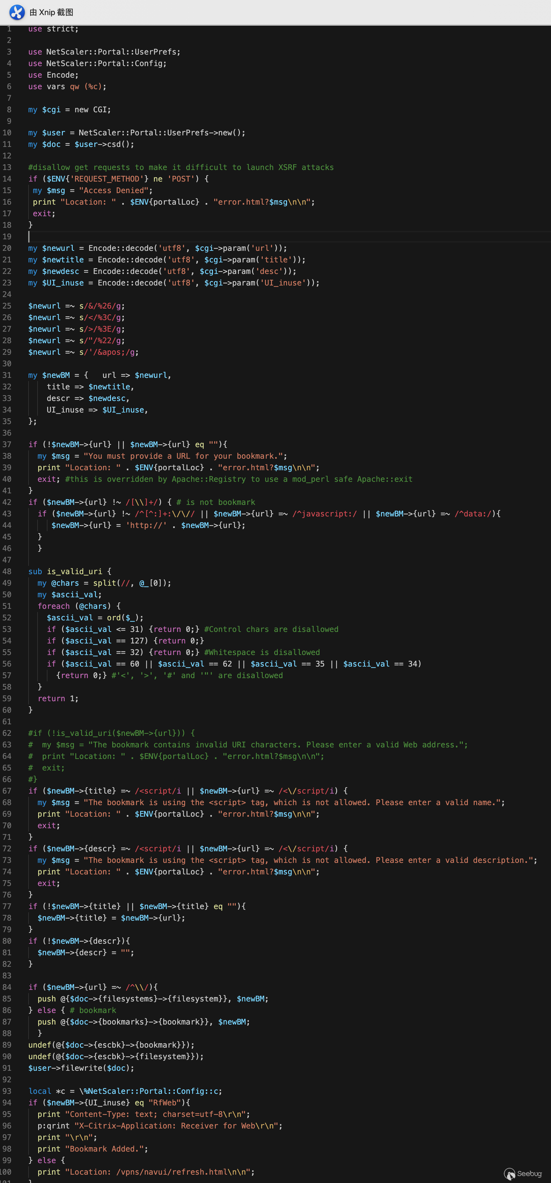Viewport: 551px width, 1183px height.
Task: Click the 'my $newBM = { url => $newurl,' line
Action: pyautogui.click(x=100, y=375)
